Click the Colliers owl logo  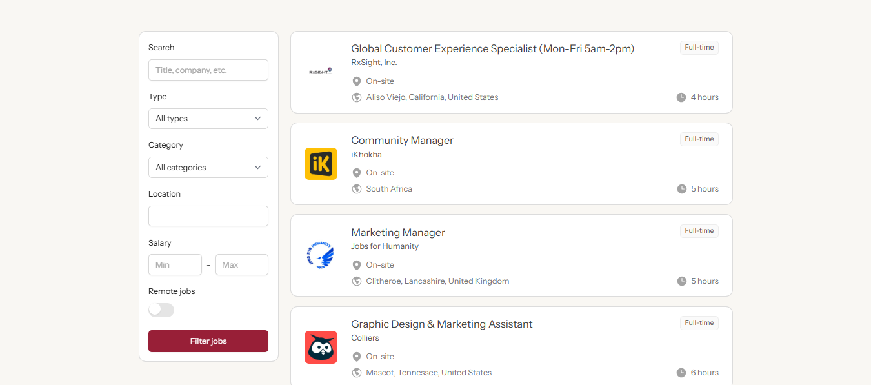point(321,347)
